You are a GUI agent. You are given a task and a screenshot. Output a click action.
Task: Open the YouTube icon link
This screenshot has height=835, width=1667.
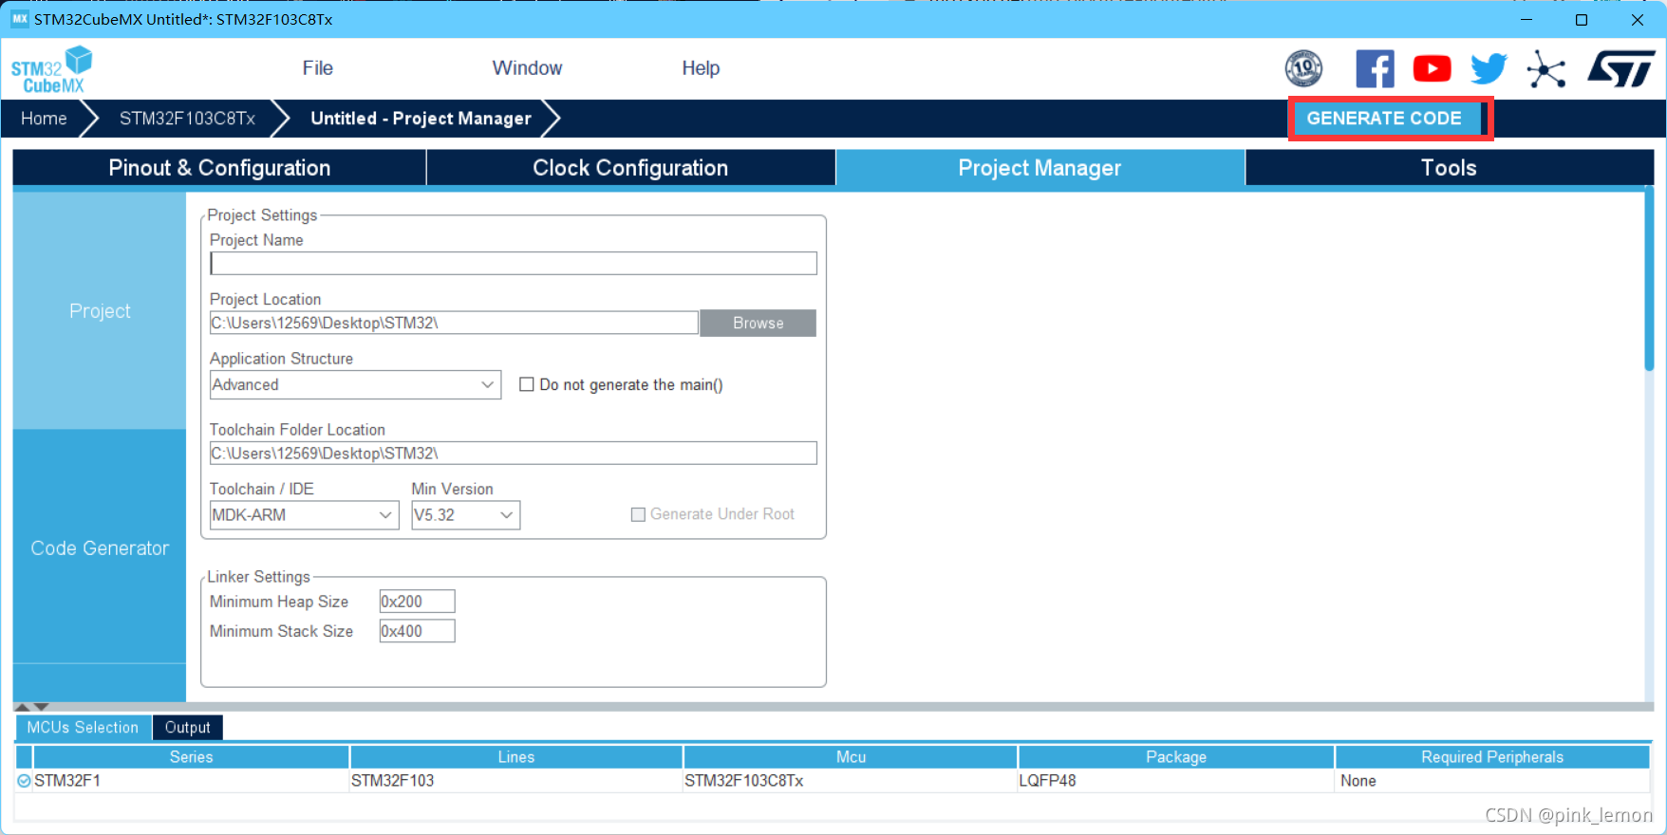click(x=1432, y=68)
